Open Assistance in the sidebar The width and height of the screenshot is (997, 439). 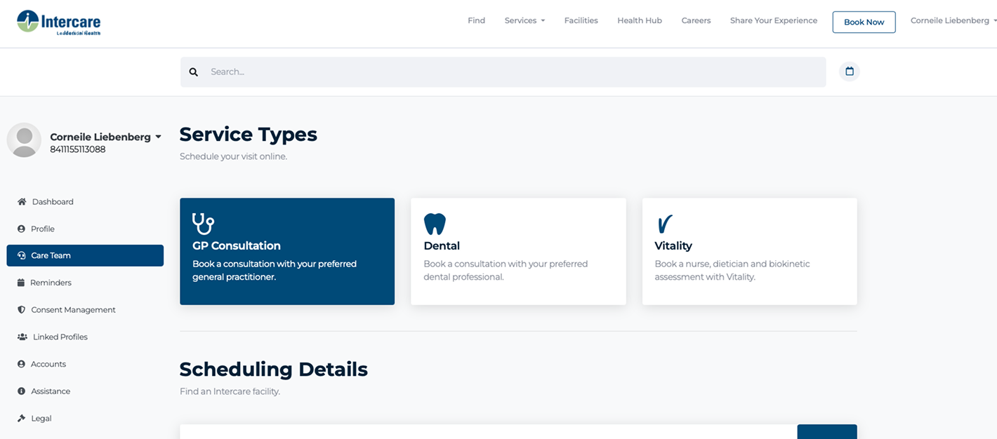click(85, 391)
